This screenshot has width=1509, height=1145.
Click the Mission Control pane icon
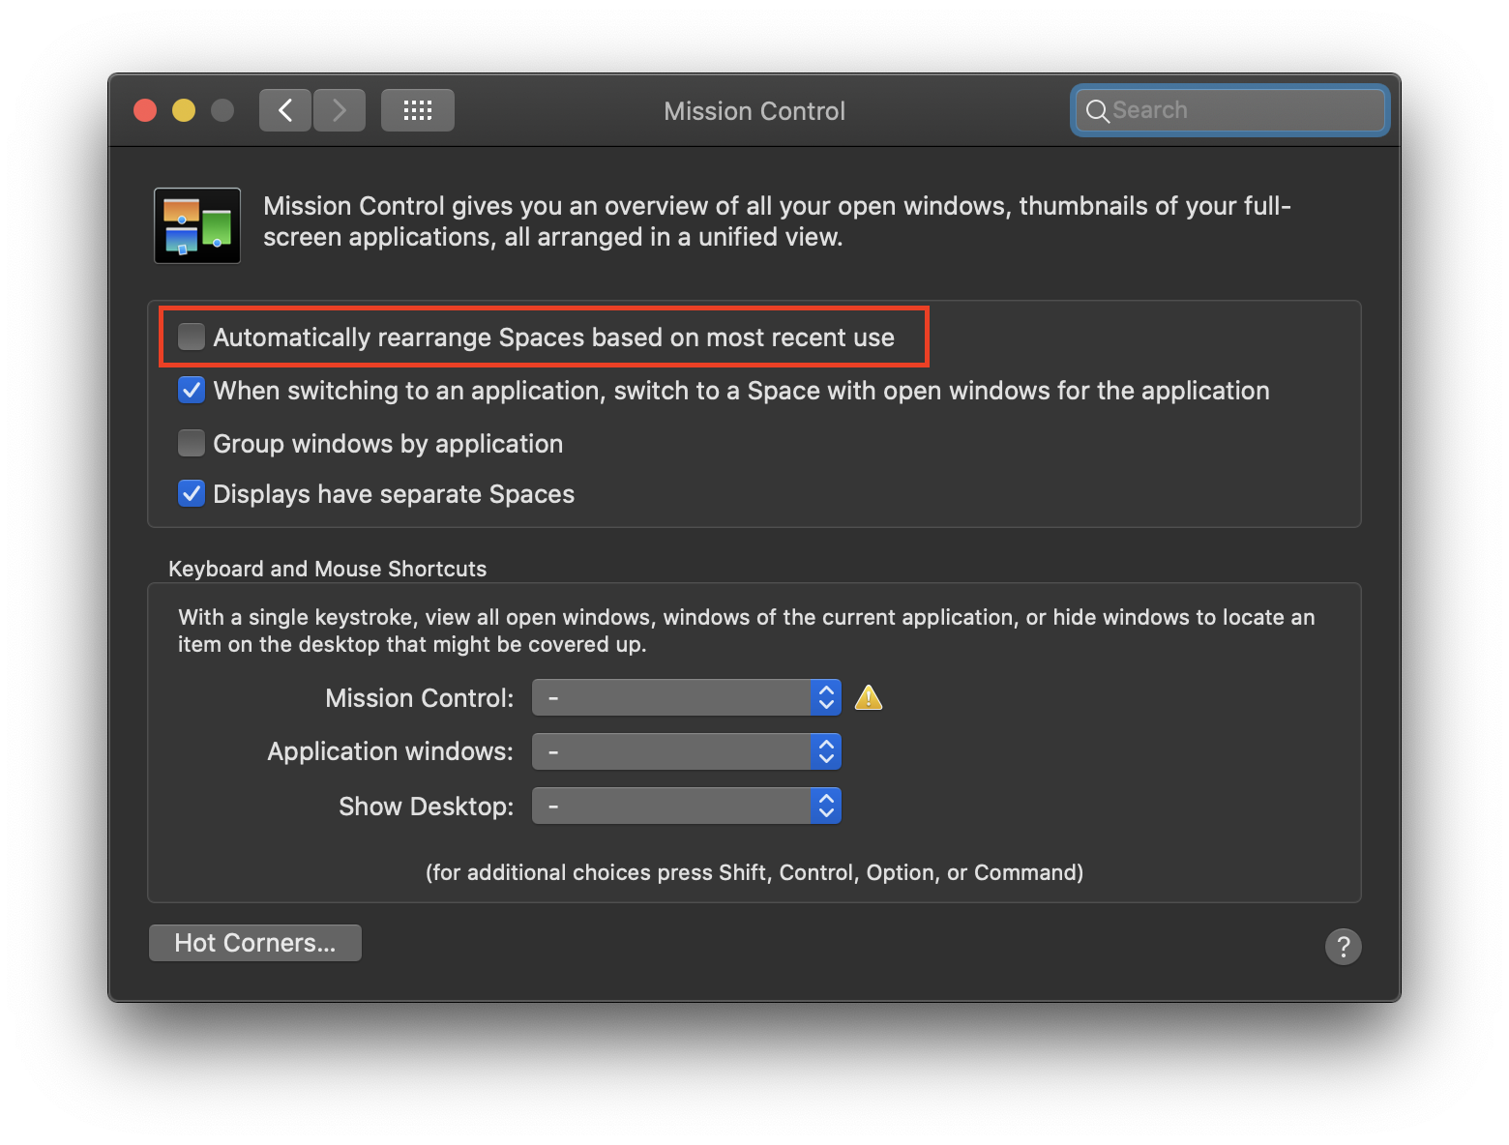197,225
